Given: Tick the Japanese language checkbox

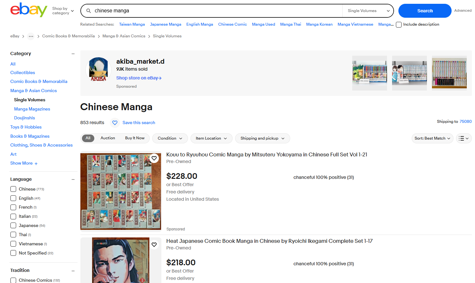Looking at the screenshot, I should (13, 226).
